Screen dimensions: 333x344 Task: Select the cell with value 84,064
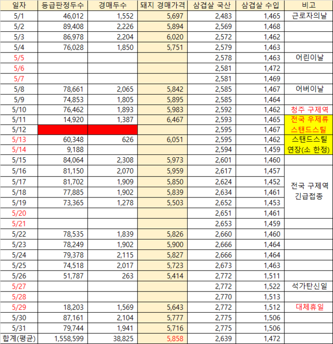coord(63,160)
